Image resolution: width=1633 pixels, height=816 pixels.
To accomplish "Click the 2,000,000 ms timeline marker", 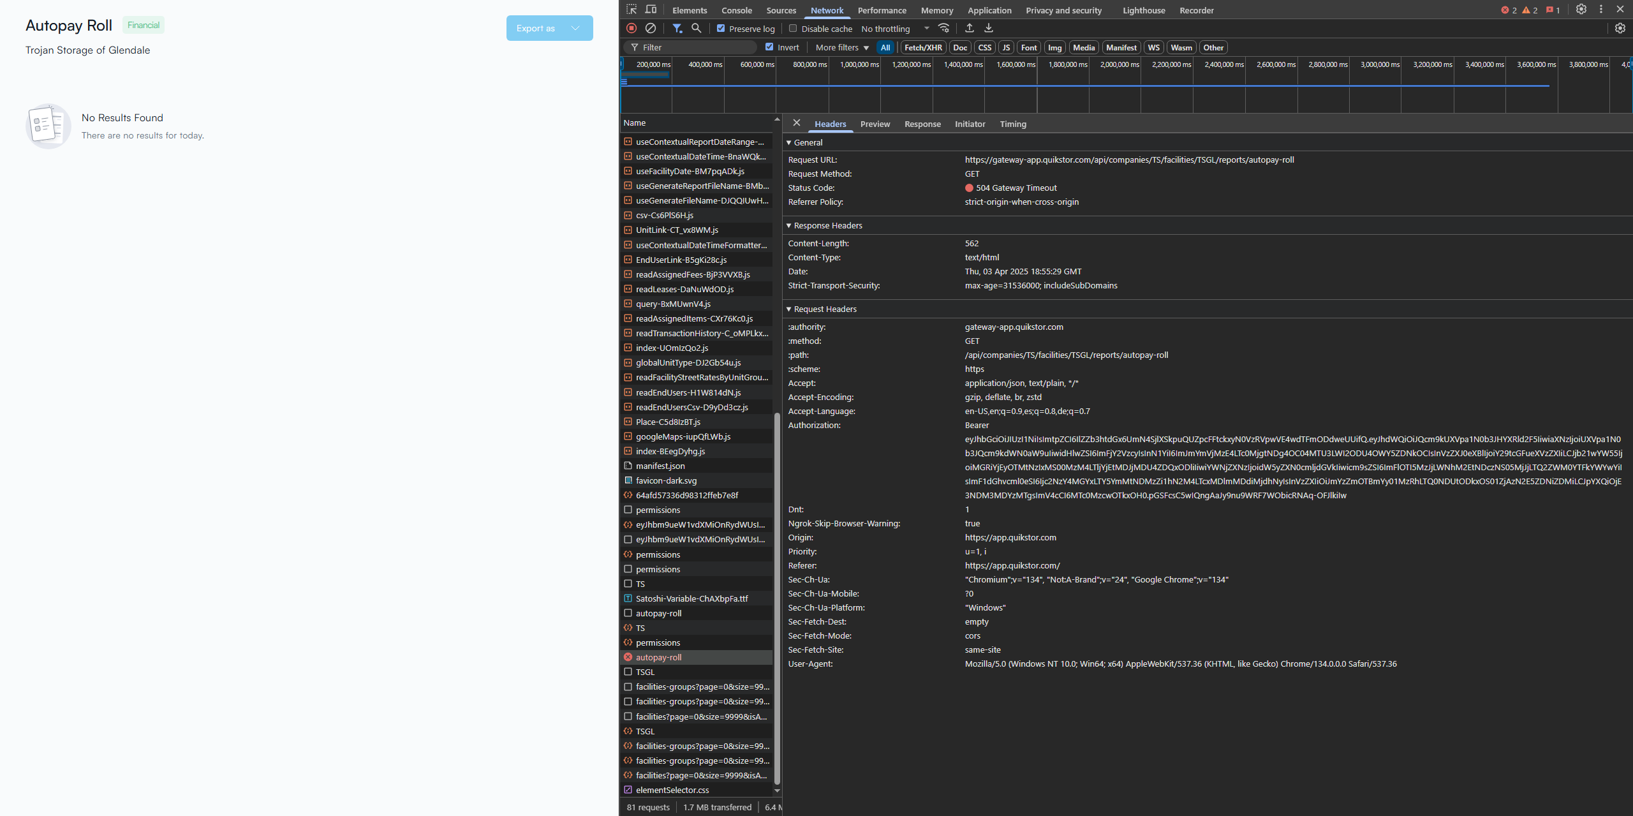I will pos(1119,64).
